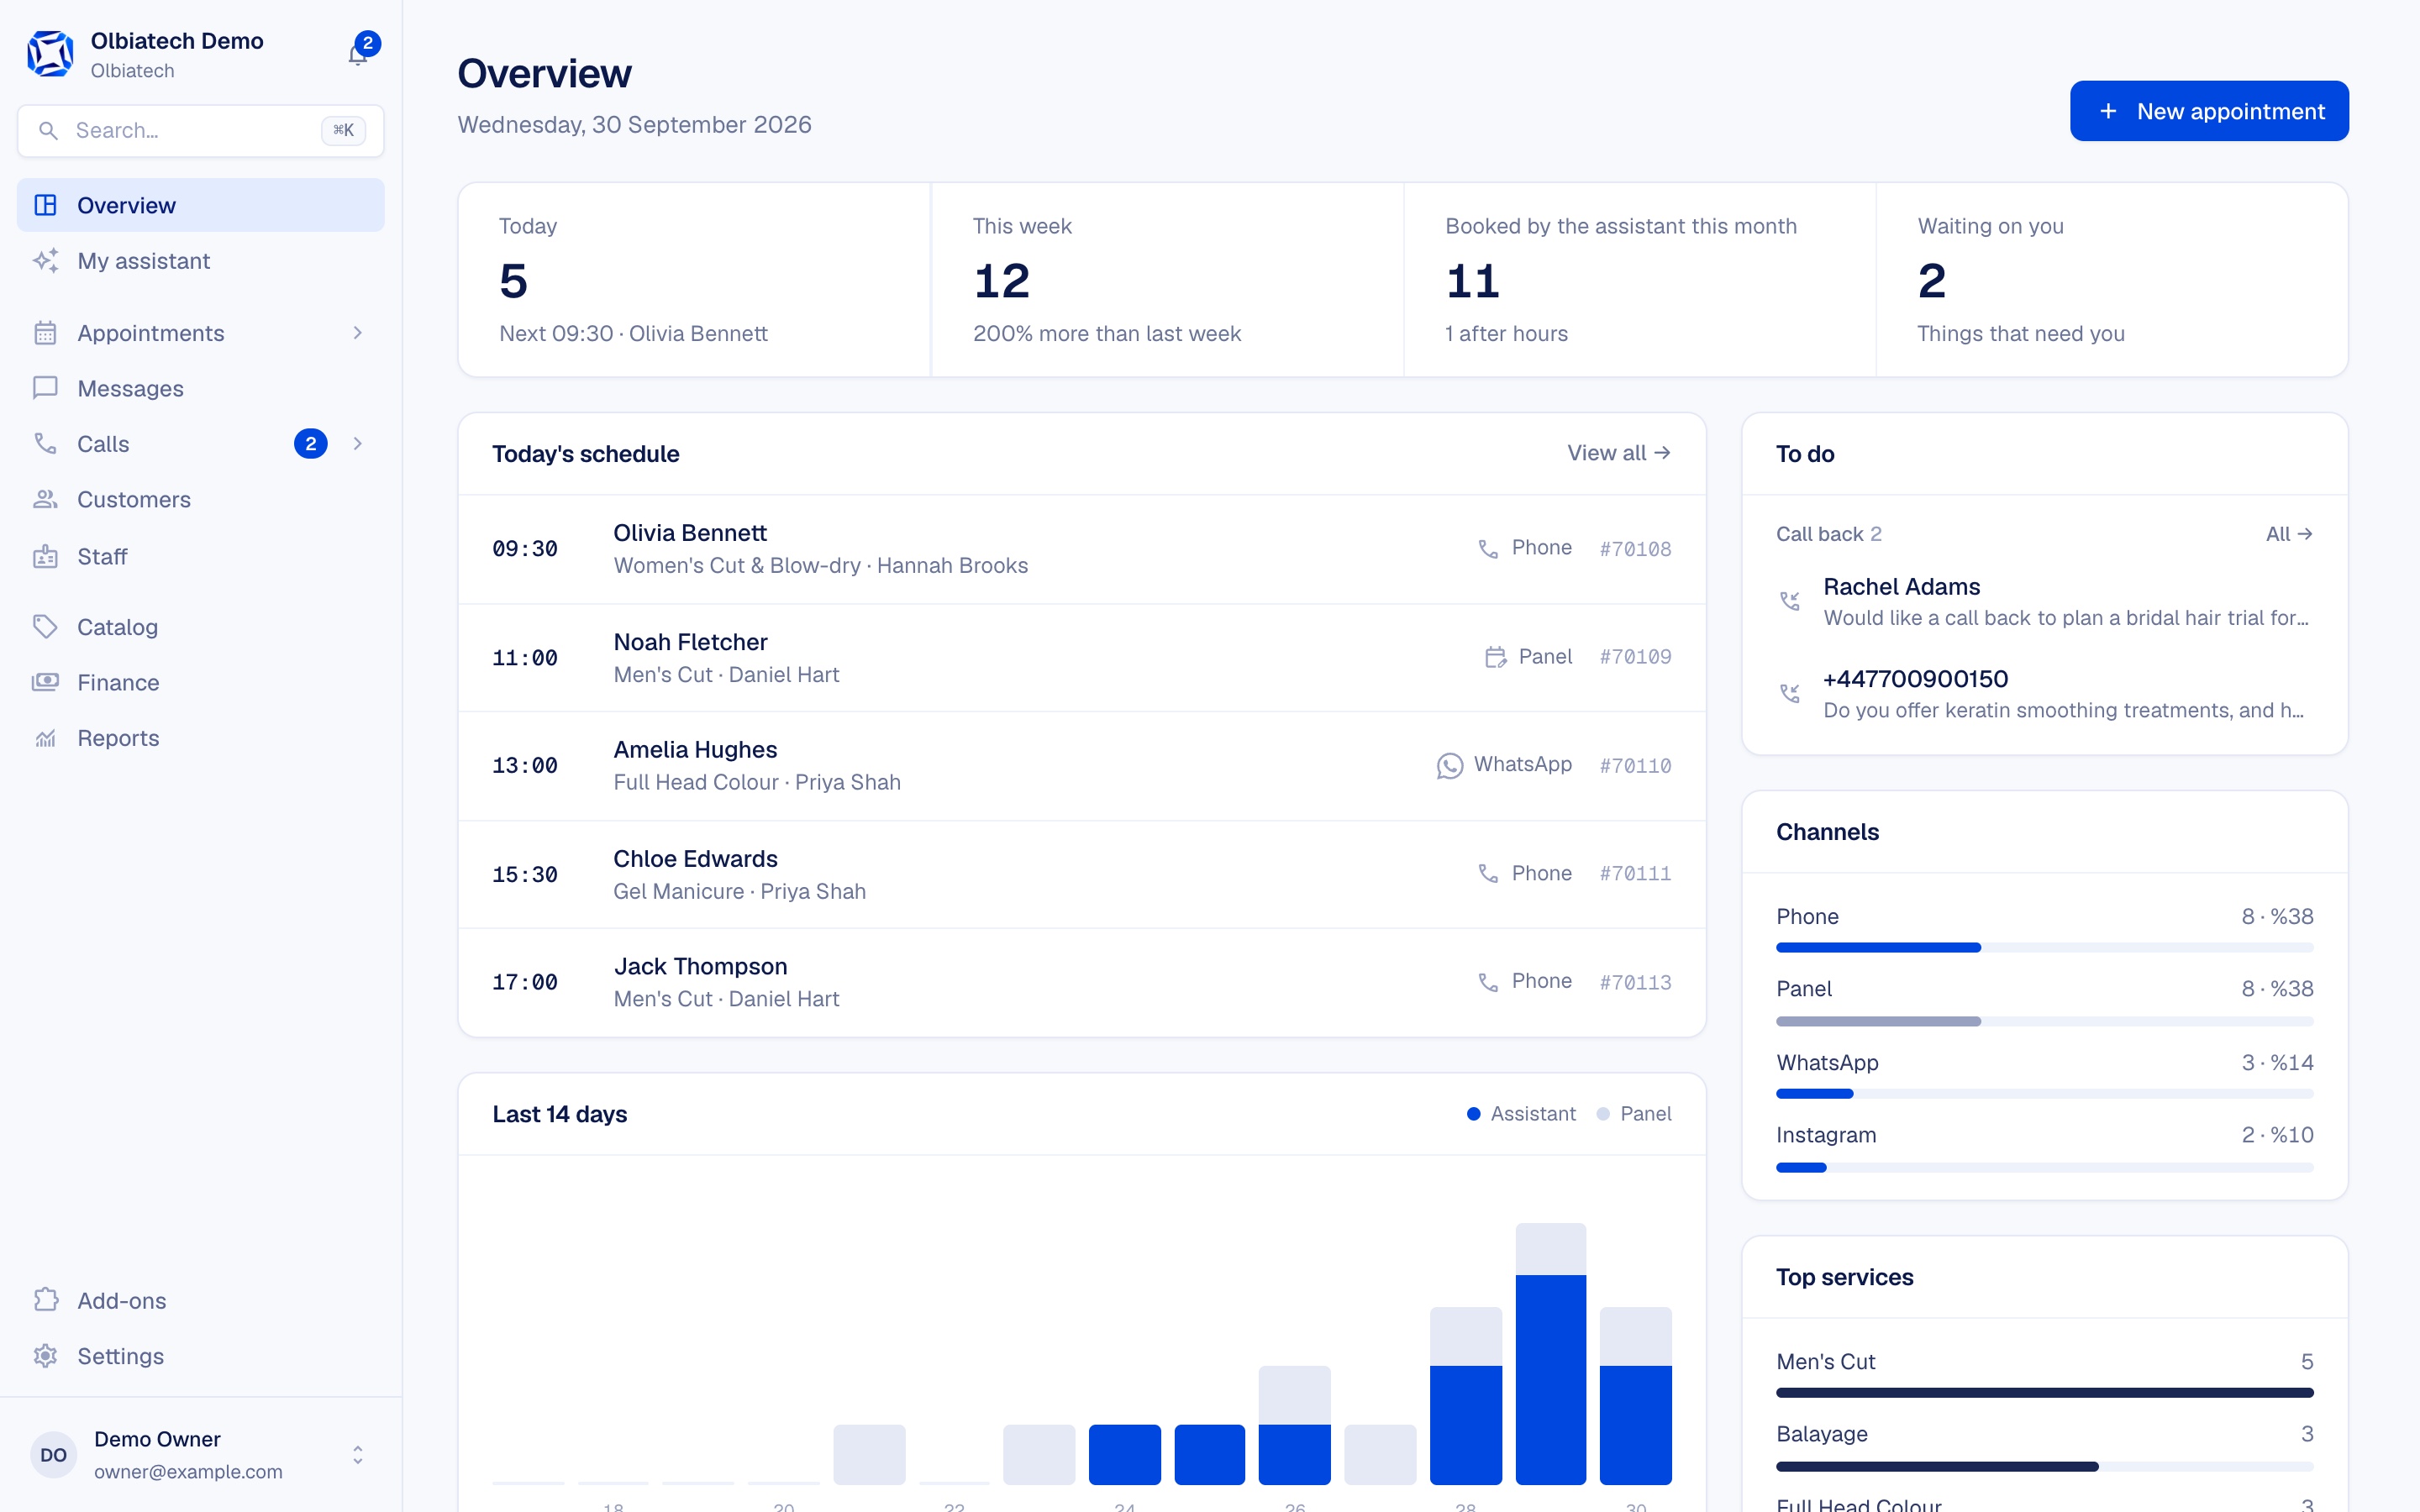Click the Customers people icon

[x=45, y=499]
